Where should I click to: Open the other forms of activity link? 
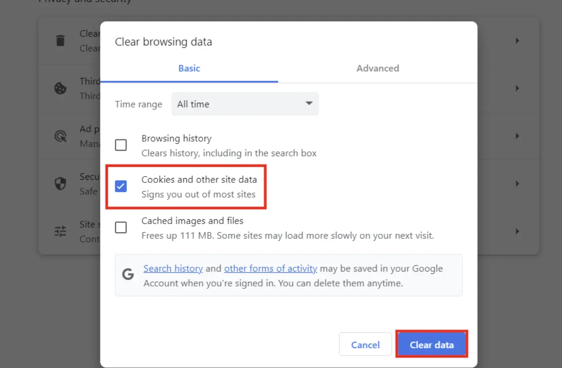[270, 268]
